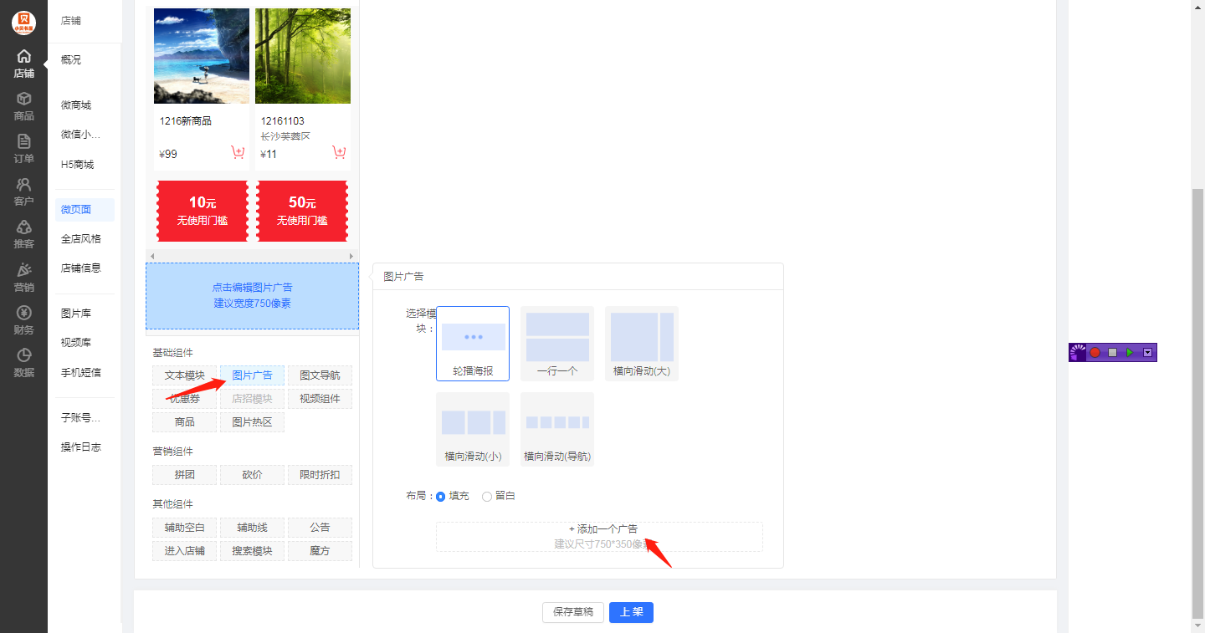Open the 订单 section in sidebar
Viewport: 1205px width, 633px height.
pos(23,149)
